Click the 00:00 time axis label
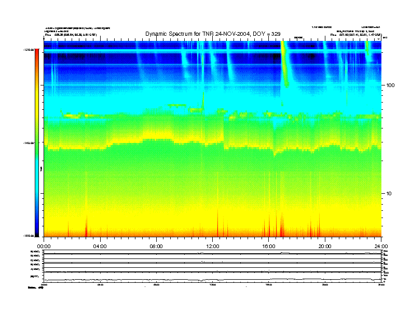Screen dimensions: 411x317 pyautogui.click(x=44, y=247)
